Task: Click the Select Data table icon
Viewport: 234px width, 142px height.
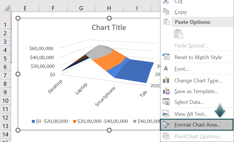Action: (x=166, y=102)
